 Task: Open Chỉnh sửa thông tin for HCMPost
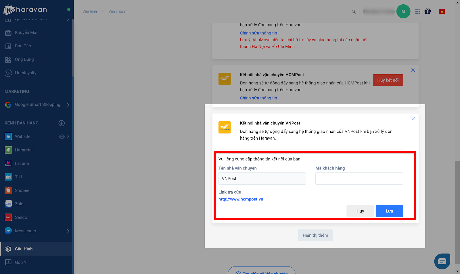pyautogui.click(x=258, y=98)
